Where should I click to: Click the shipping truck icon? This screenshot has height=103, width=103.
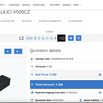[32, 93]
